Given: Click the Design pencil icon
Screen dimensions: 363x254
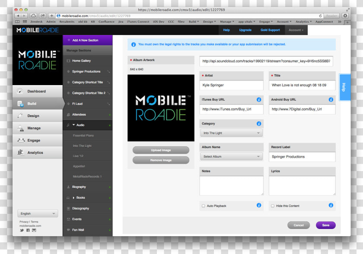Looking at the screenshot, I should pos(20,116).
